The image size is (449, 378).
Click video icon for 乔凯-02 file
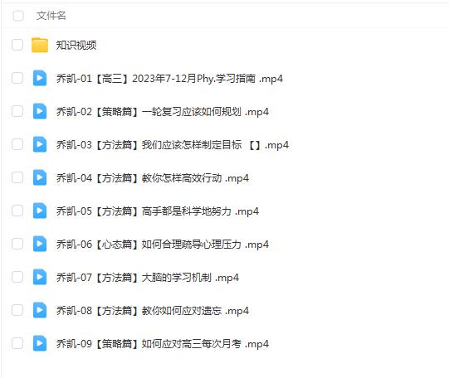[x=40, y=111]
